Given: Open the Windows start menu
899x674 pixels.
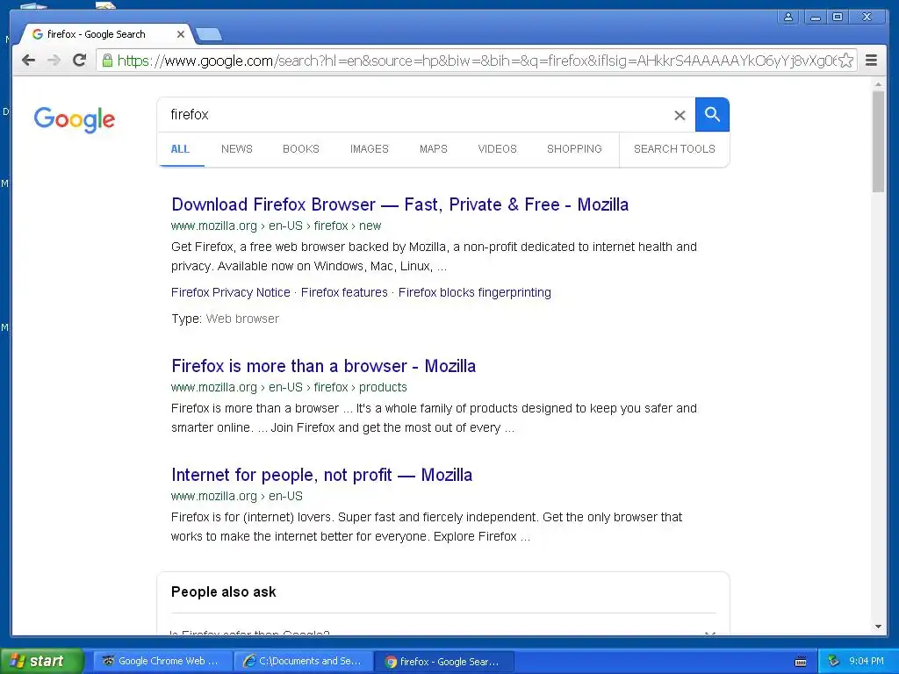Looking at the screenshot, I should (42, 661).
